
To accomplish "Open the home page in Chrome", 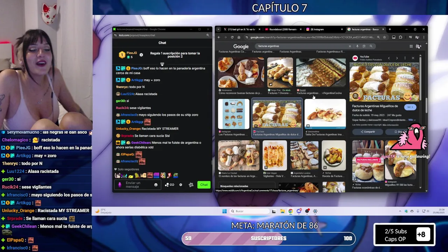I will (x=239, y=37).
